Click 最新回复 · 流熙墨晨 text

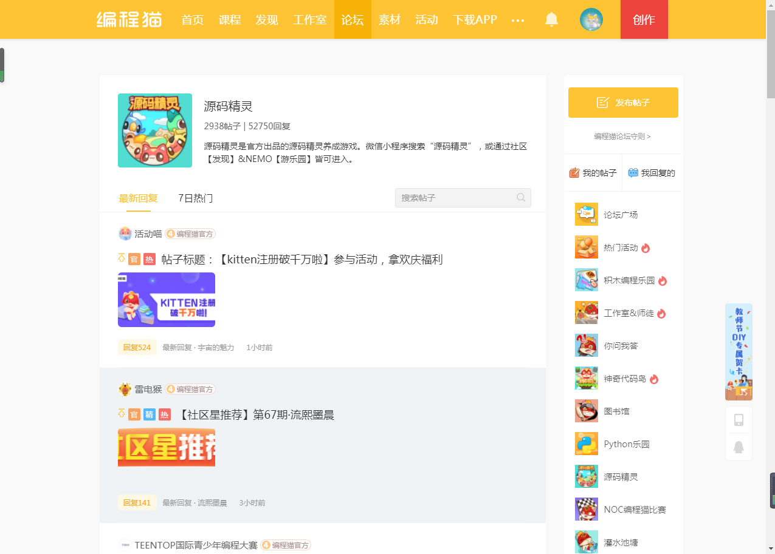(x=195, y=503)
